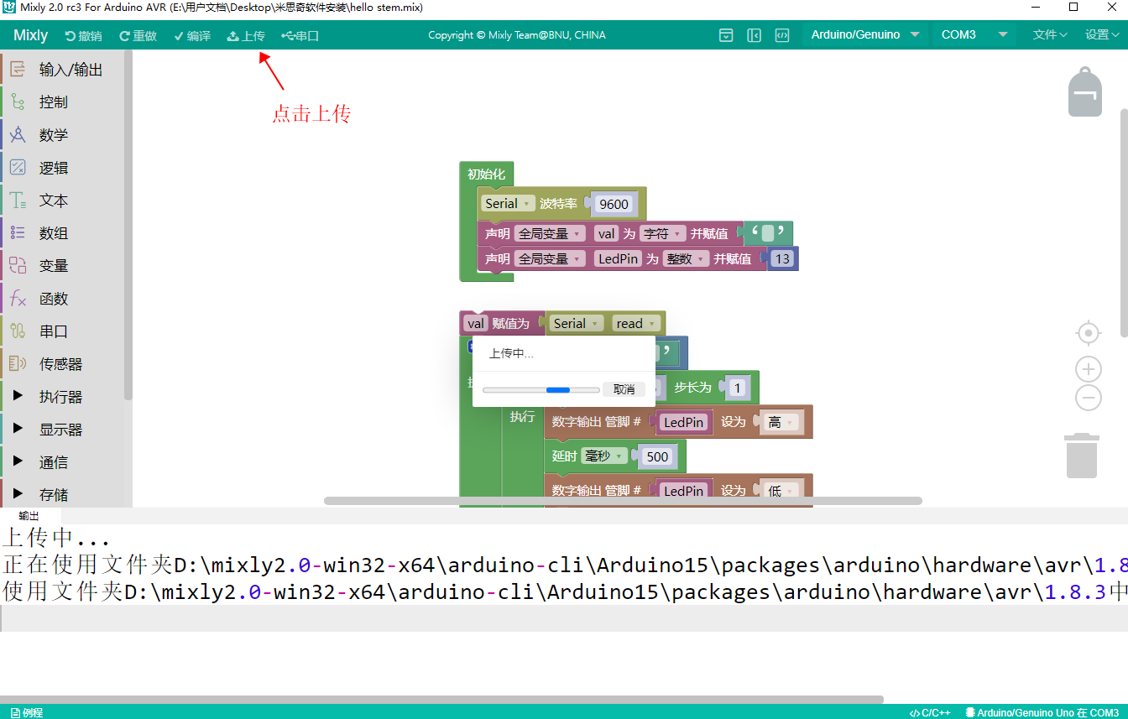The image size is (1128, 719).
Task: Zoom out with the minus icon
Action: 1088,398
